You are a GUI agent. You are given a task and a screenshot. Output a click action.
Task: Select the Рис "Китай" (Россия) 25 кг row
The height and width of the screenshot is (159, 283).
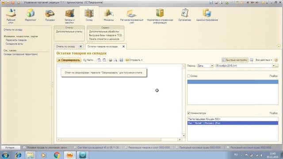(233, 123)
